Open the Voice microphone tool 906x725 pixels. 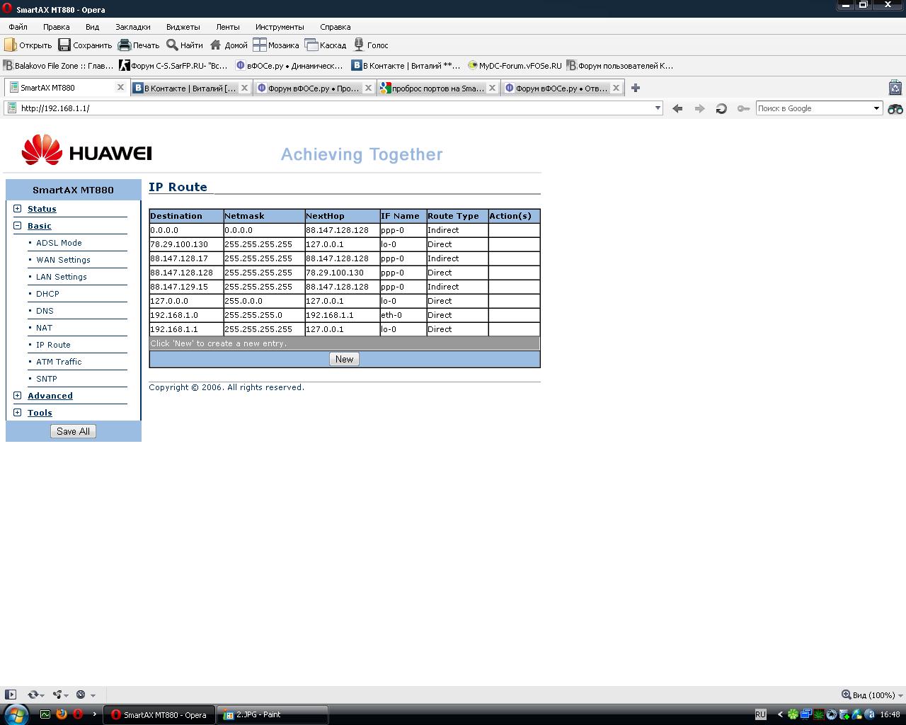359,45
